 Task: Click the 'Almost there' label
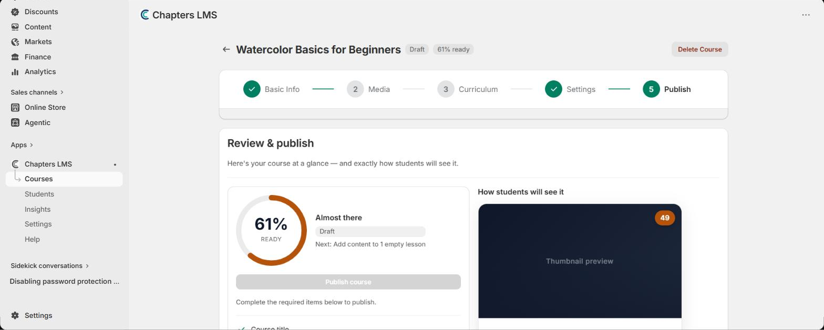pyautogui.click(x=338, y=218)
